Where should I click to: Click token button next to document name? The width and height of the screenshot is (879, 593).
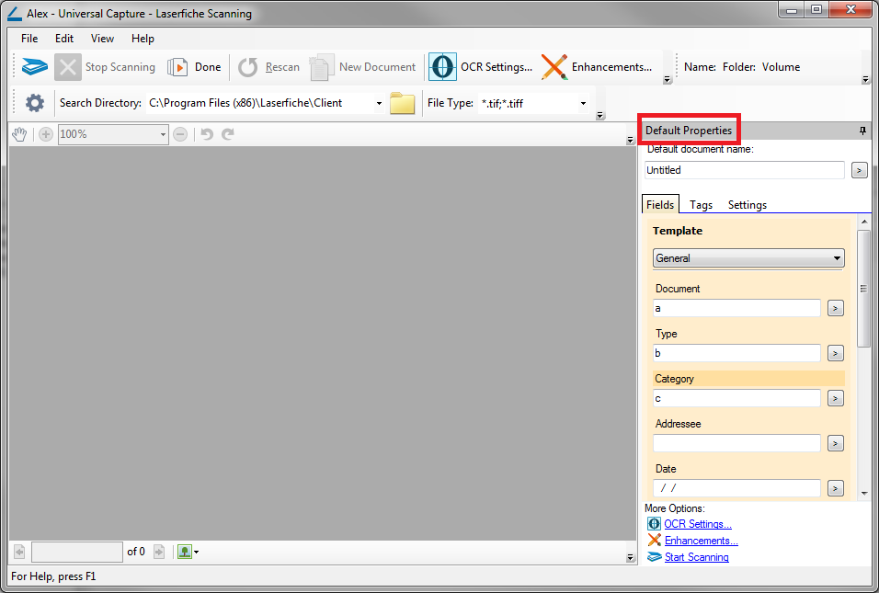pyautogui.click(x=859, y=170)
